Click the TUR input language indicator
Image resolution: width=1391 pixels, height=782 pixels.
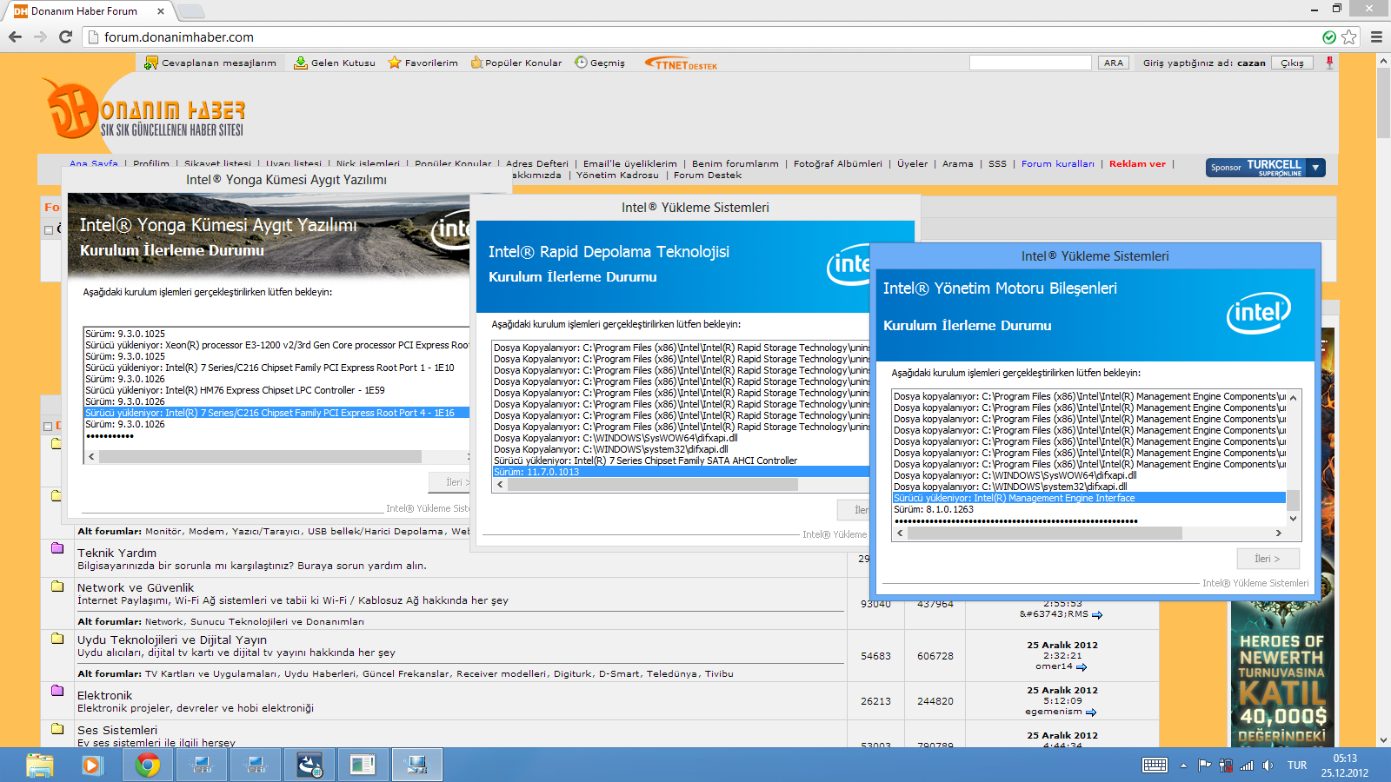[1297, 765]
